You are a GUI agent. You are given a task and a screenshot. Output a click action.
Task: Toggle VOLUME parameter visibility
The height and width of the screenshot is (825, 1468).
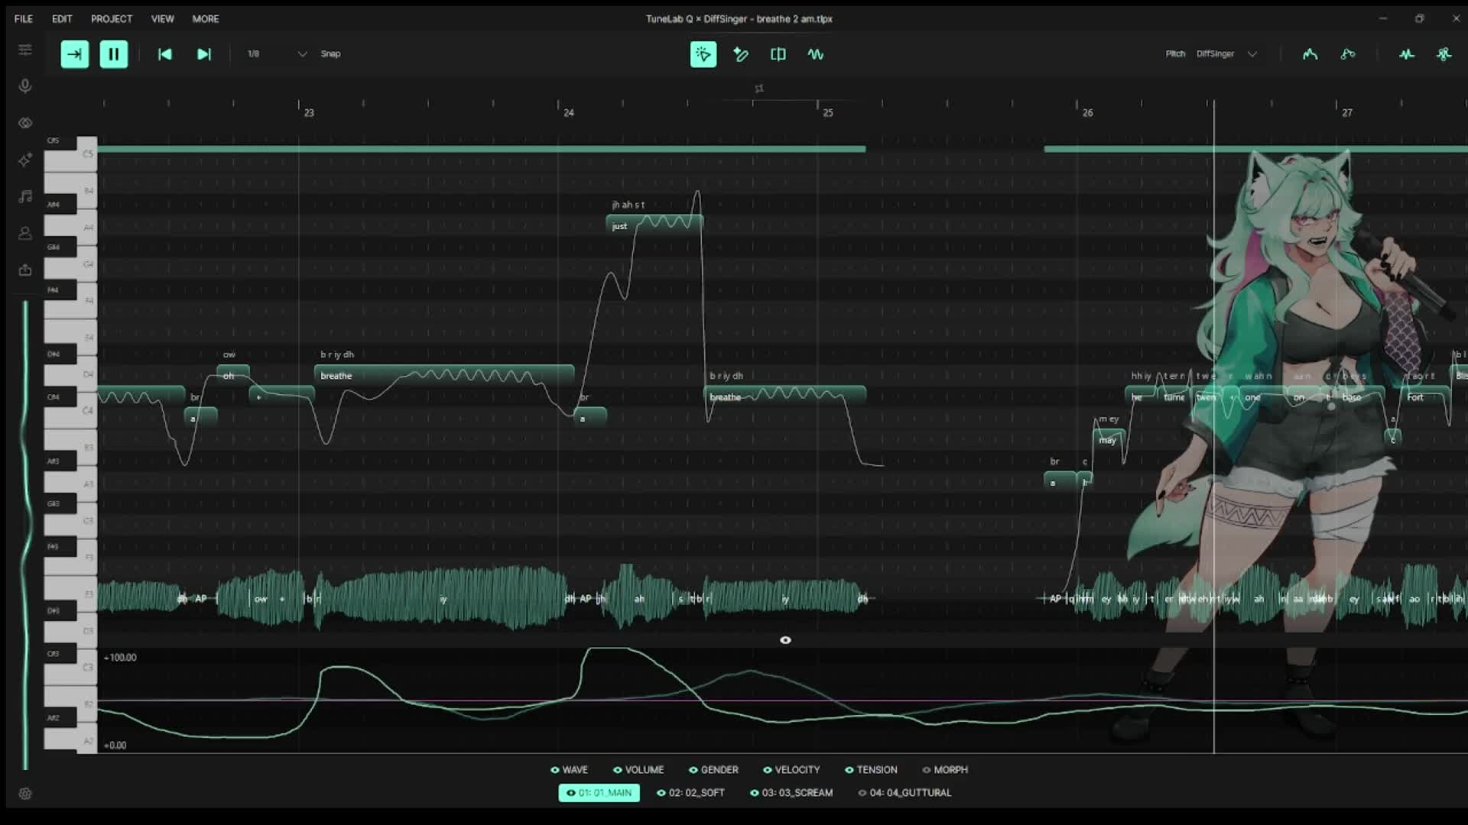point(638,770)
